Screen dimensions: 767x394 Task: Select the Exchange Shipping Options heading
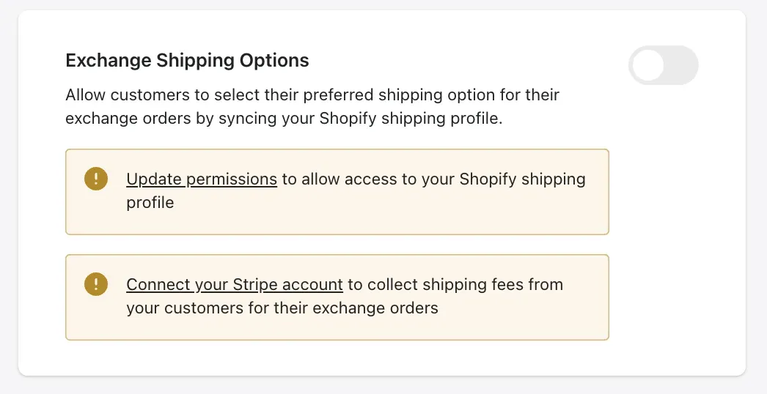[187, 60]
